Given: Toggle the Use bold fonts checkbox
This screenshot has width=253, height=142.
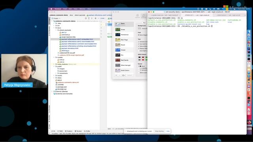Looking at the screenshot, I should 139,44.
